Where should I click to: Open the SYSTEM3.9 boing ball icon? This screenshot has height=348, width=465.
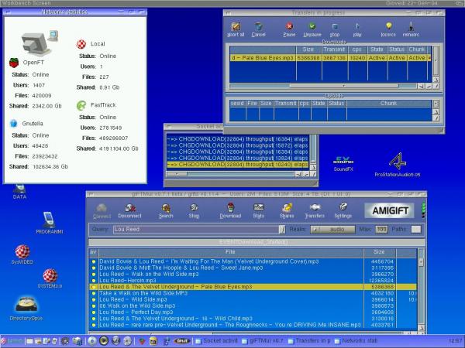(50, 278)
